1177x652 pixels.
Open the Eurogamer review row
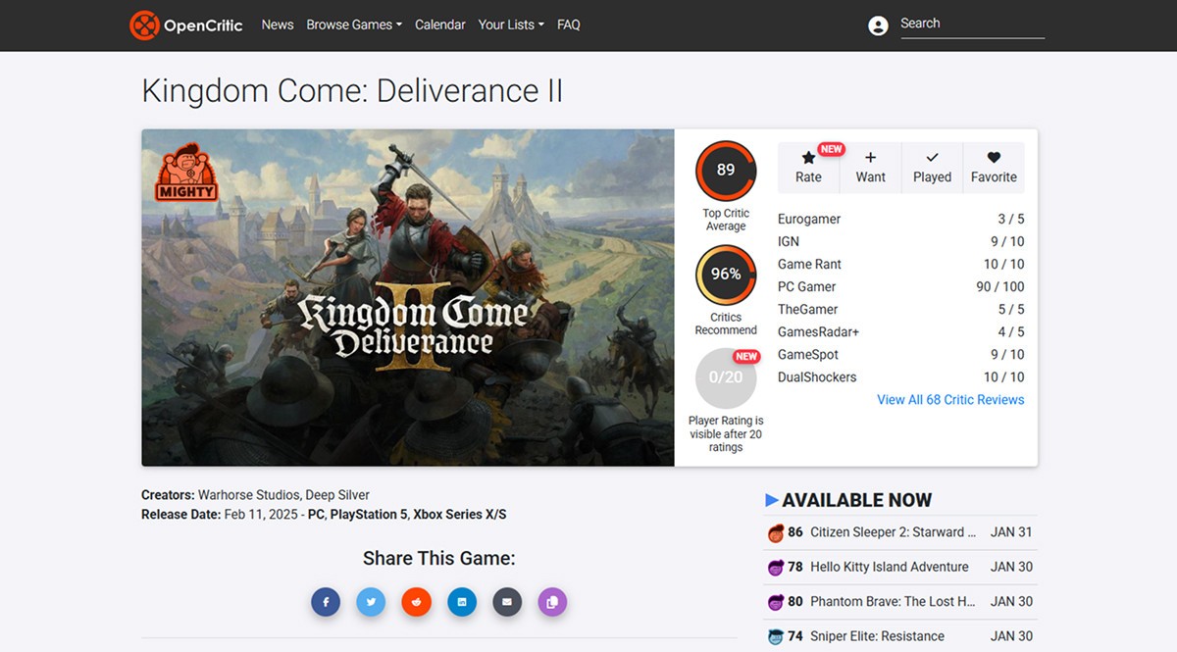click(901, 220)
